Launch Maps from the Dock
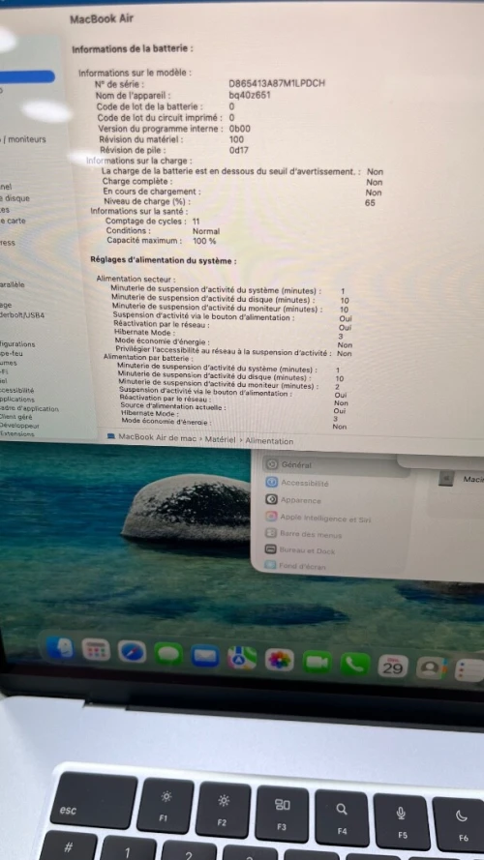Image resolution: width=484 pixels, height=860 pixels. click(242, 658)
